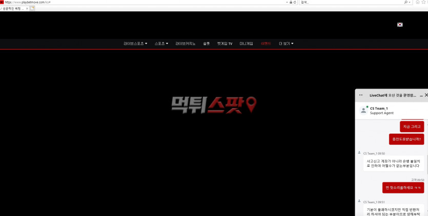The height and width of the screenshot is (216, 428).
Task: Expand the 스포츠 navigation dropdown
Action: [161, 44]
